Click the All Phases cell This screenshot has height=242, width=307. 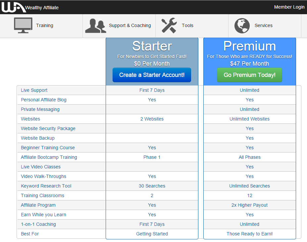point(250,157)
